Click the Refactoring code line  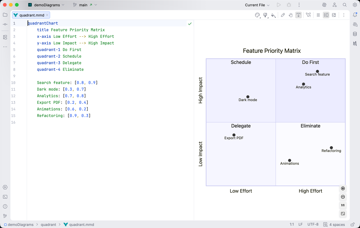(64, 115)
